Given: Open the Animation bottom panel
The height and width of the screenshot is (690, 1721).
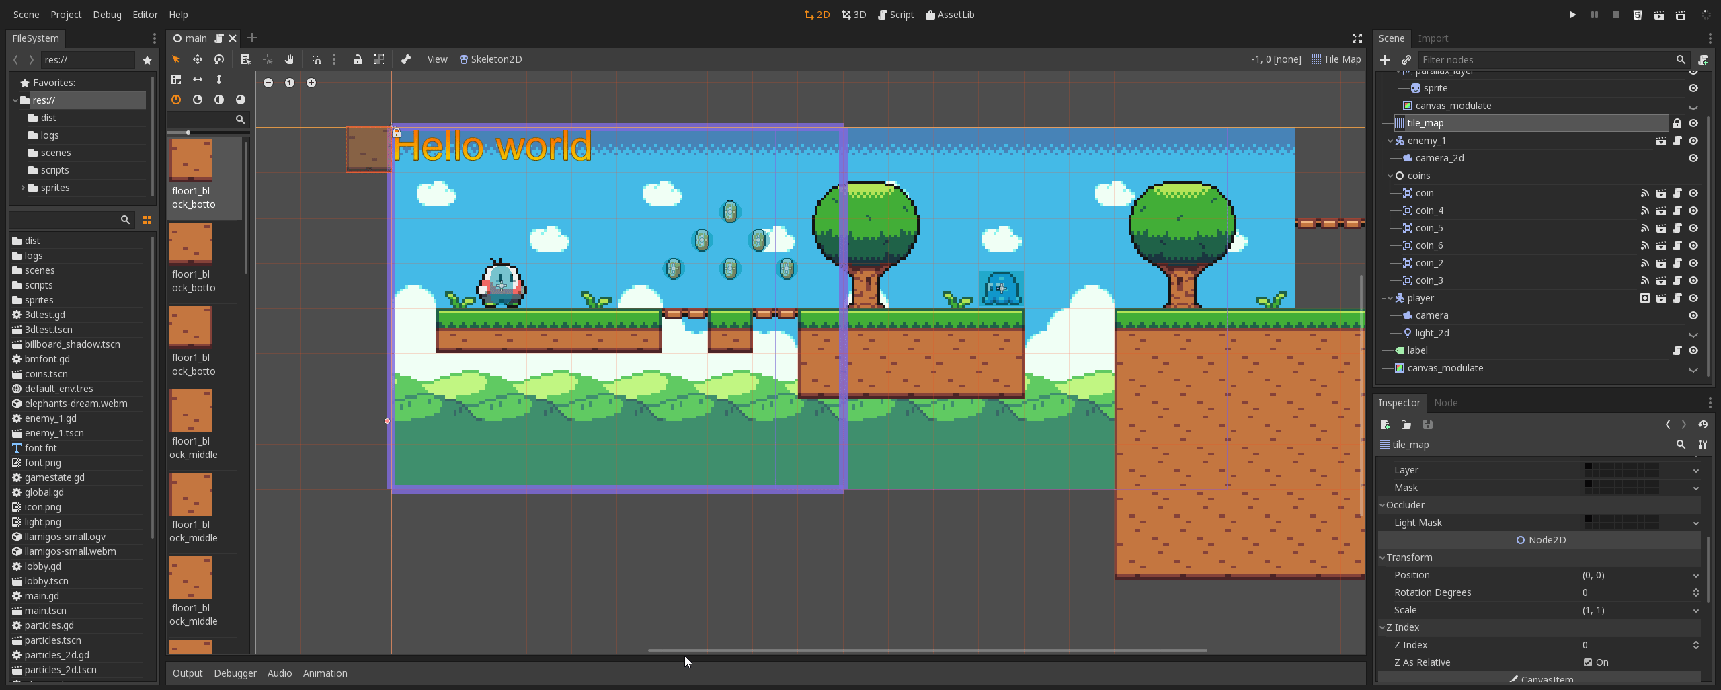Looking at the screenshot, I should click(325, 673).
